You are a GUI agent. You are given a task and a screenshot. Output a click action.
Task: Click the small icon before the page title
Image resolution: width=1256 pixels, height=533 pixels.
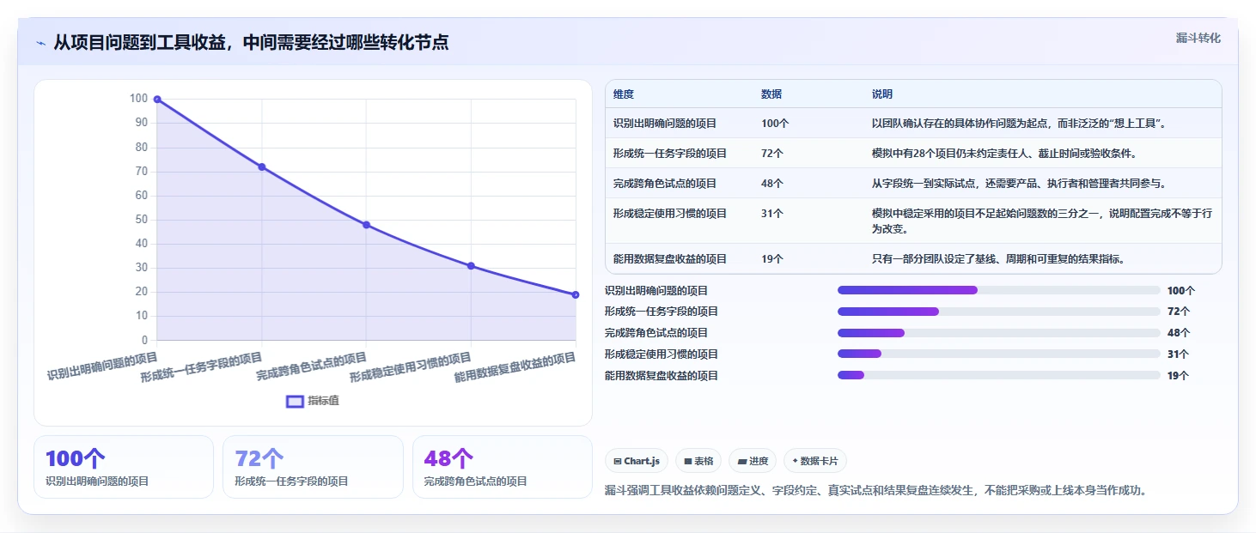tap(40, 43)
